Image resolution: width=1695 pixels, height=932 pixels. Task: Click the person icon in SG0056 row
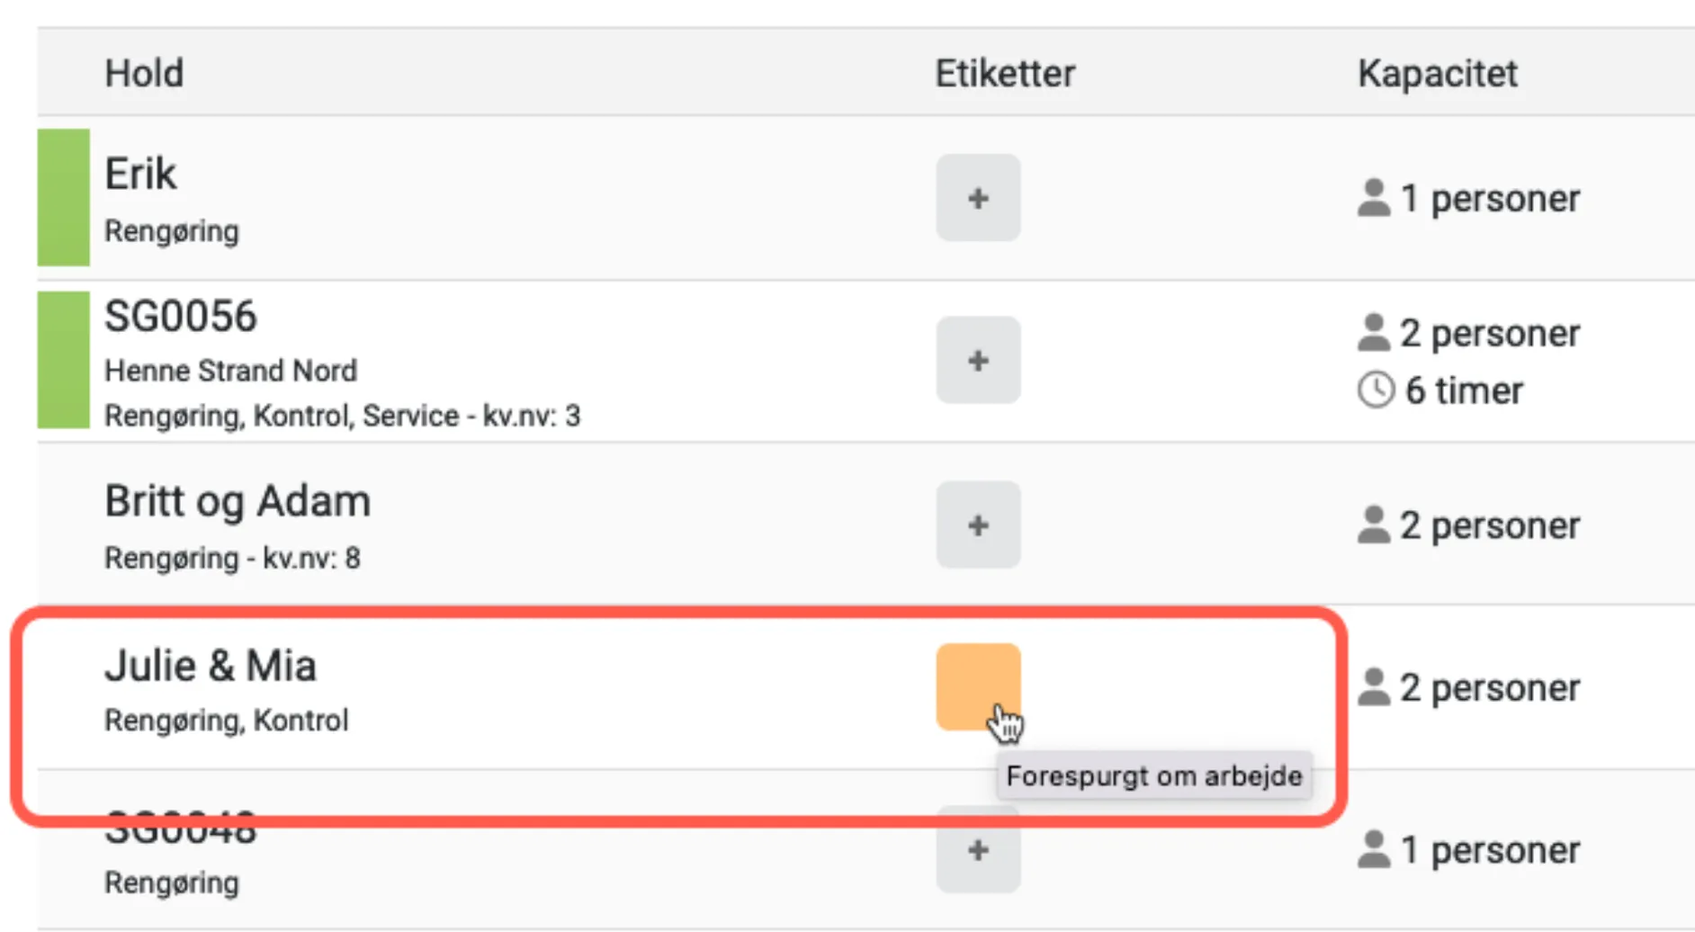coord(1373,333)
